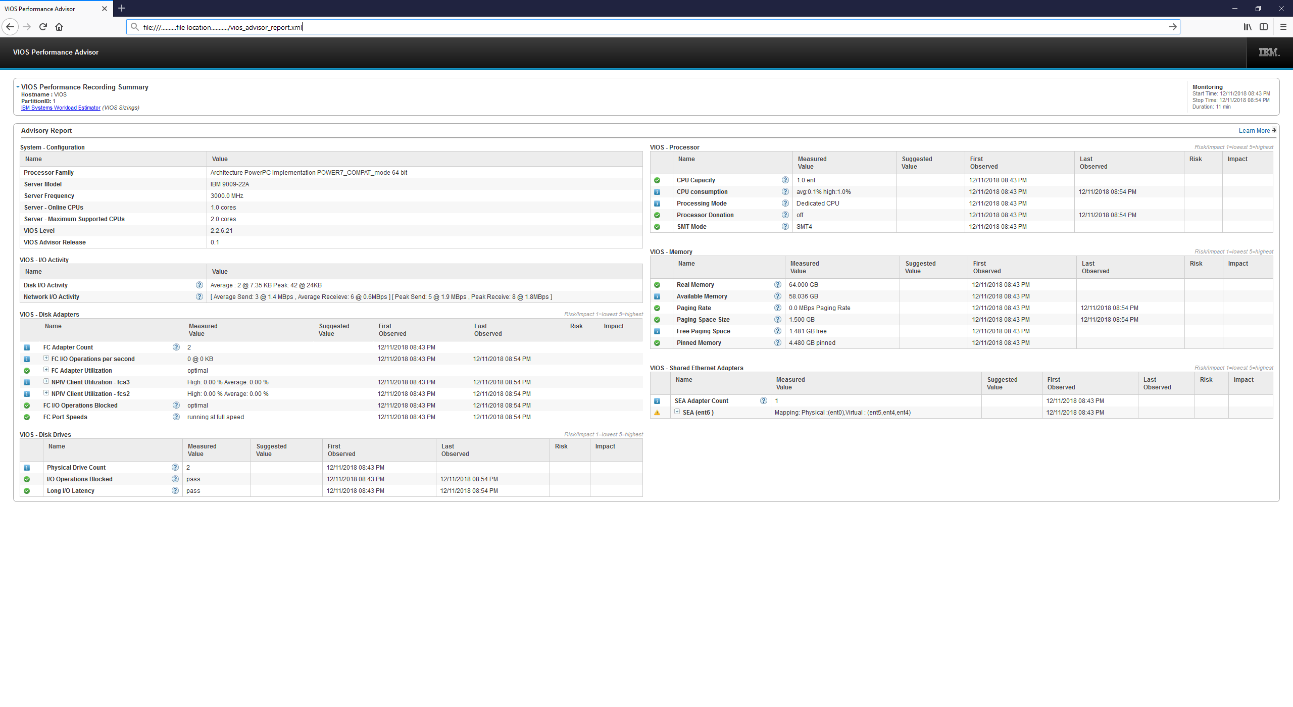1293x707 pixels.
Task: Click green check icon for Long I/O Latency
Action: click(x=27, y=491)
